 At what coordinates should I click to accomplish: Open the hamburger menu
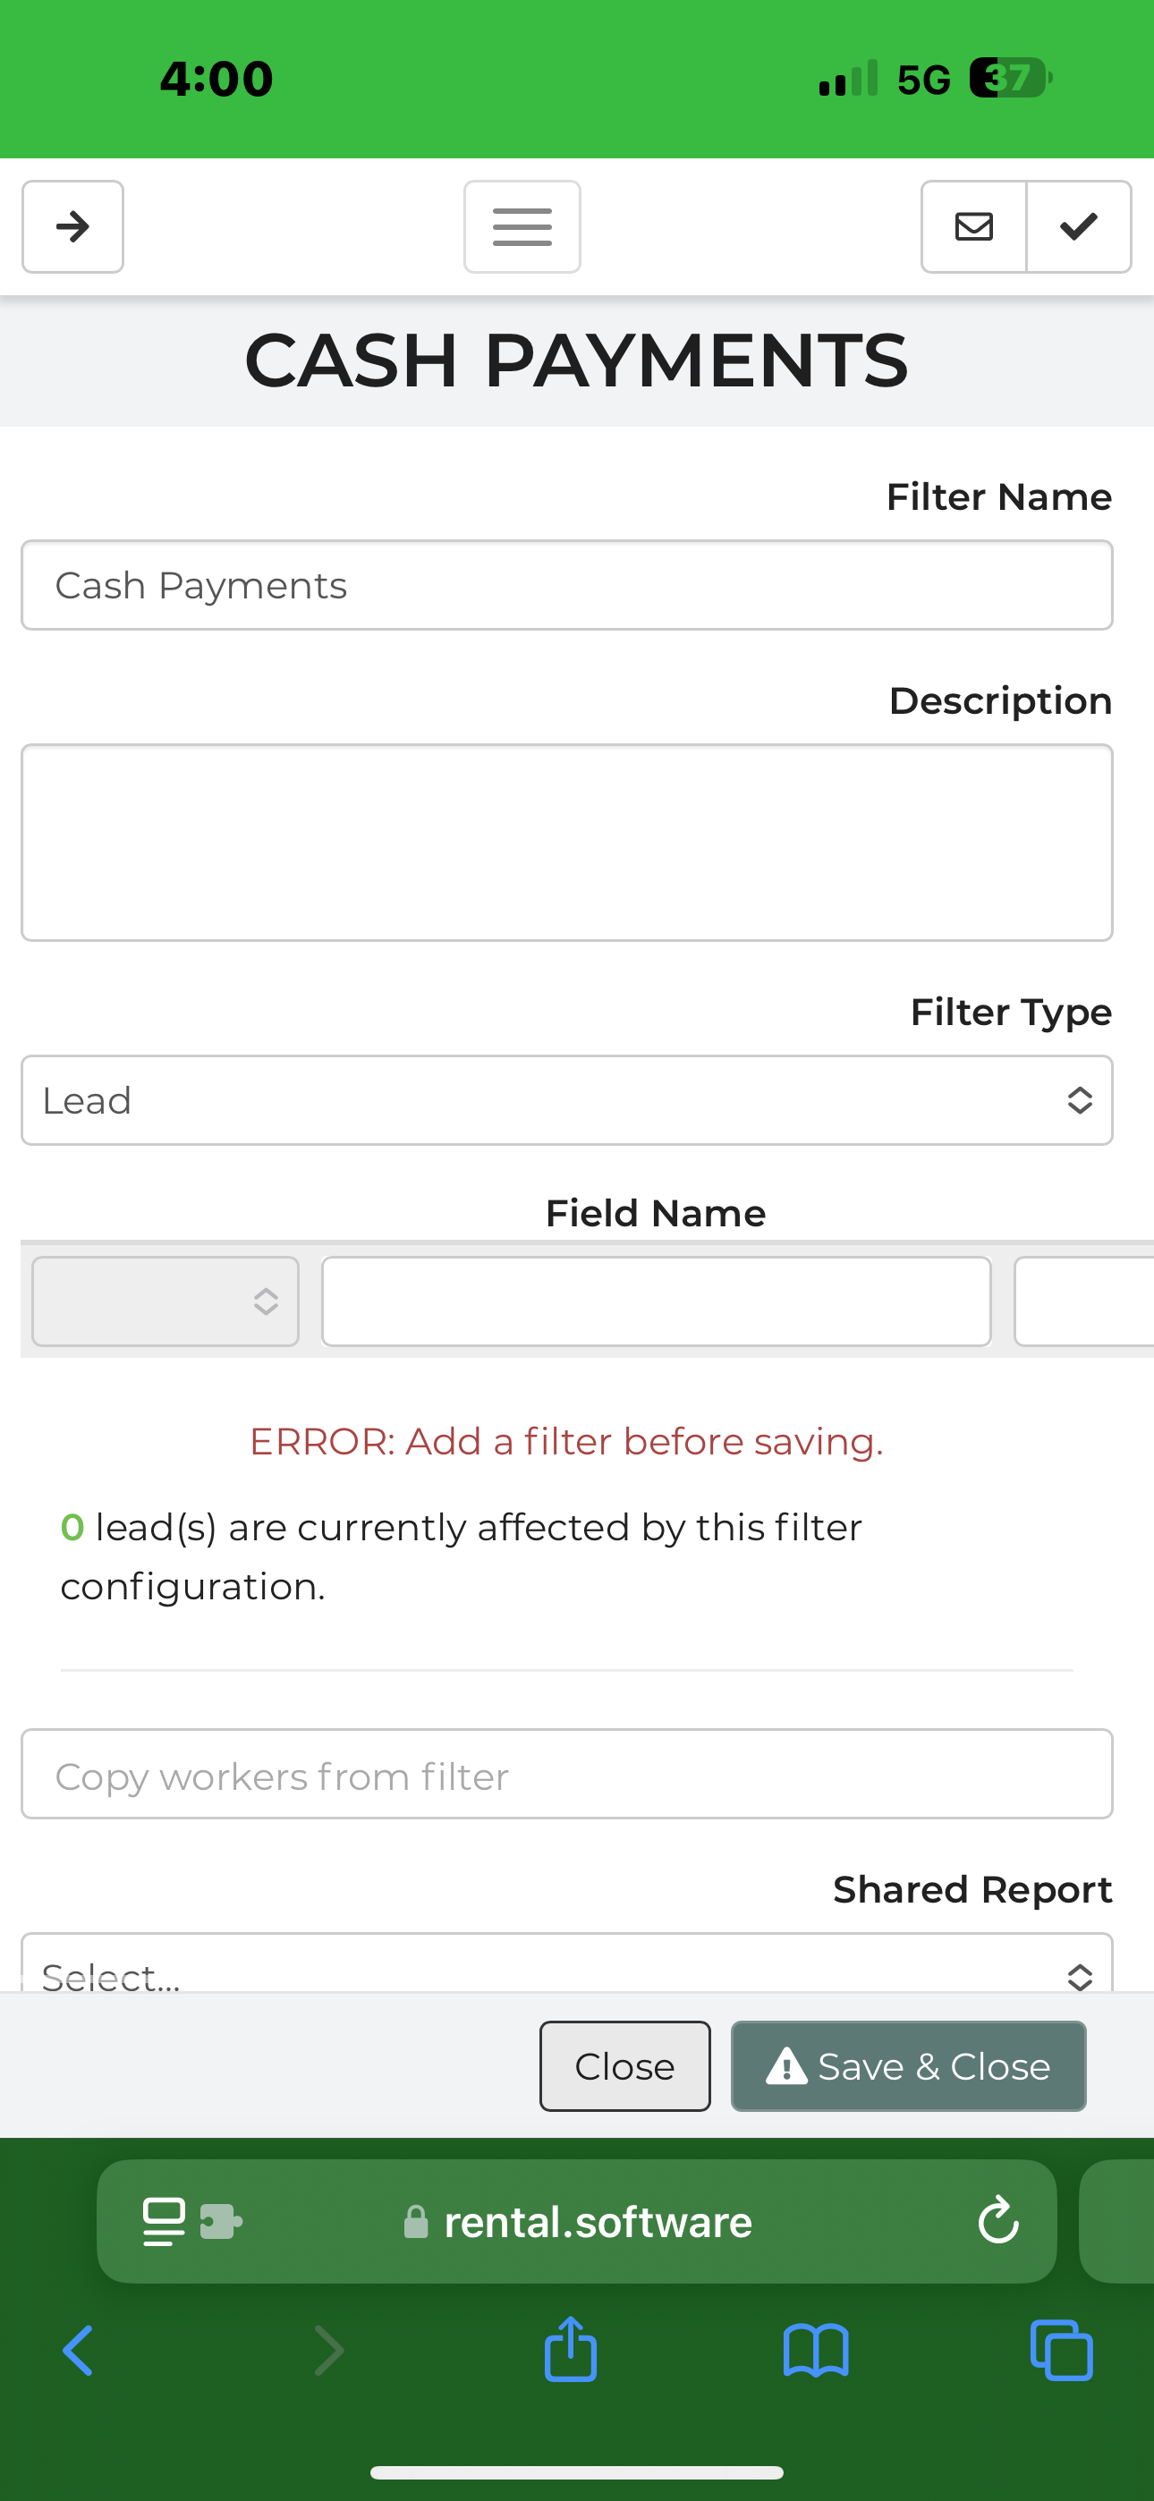(522, 227)
